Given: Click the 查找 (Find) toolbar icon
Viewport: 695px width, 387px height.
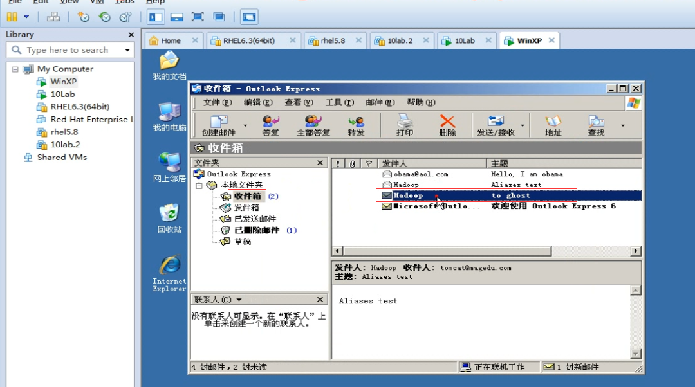Looking at the screenshot, I should pos(596,125).
